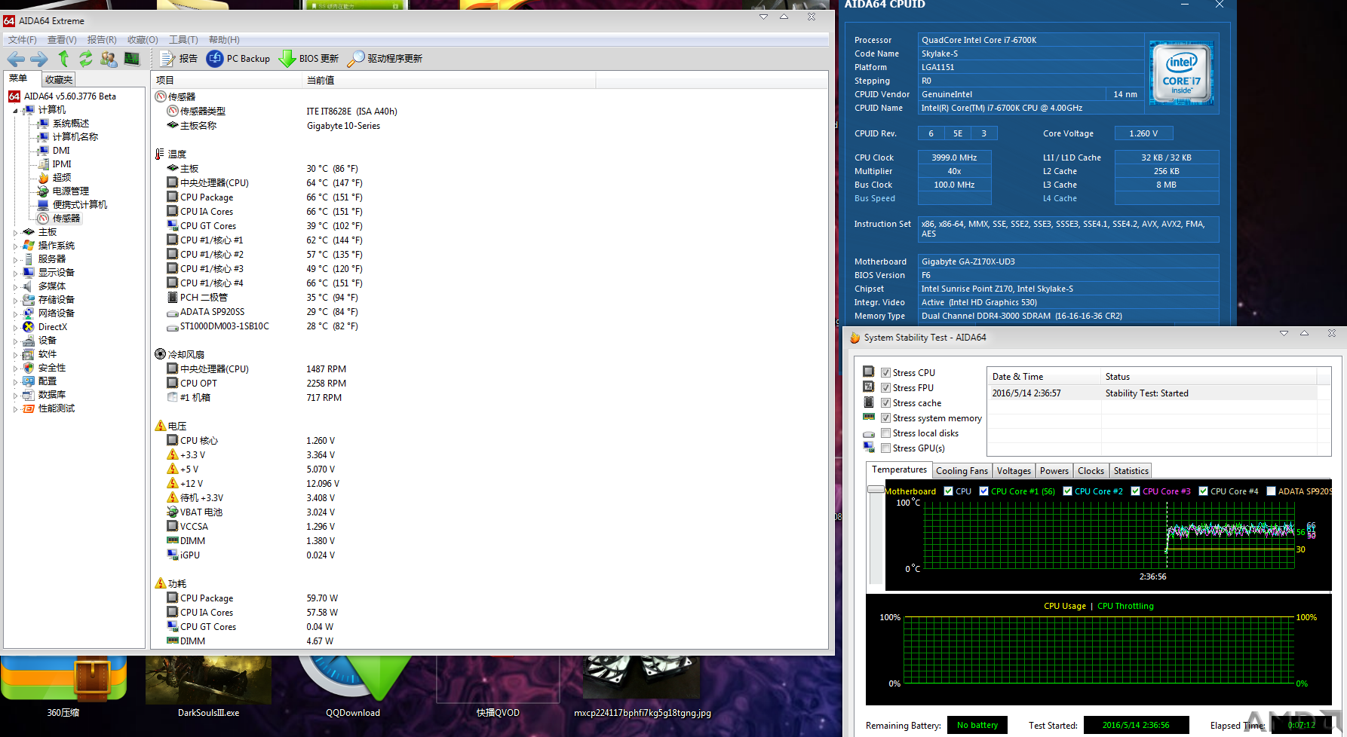Switch to the Voltages tab

[x=1014, y=471]
